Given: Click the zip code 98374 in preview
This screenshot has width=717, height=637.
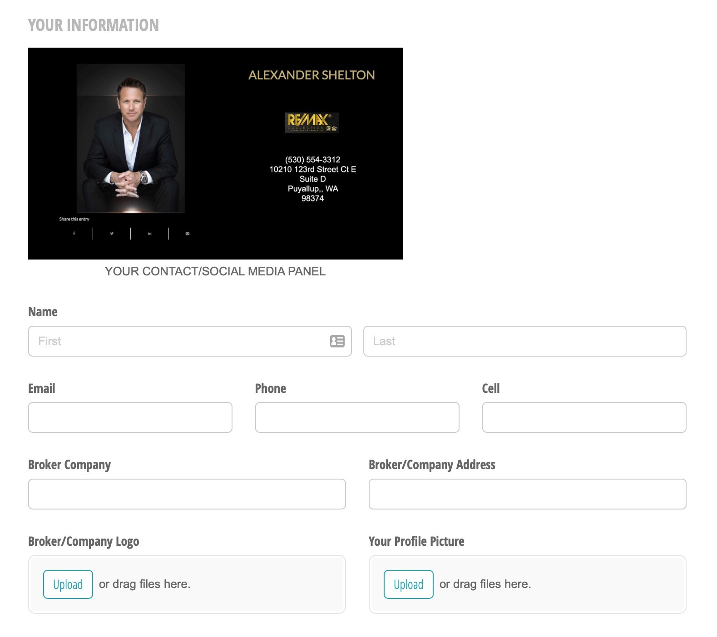Looking at the screenshot, I should point(312,198).
